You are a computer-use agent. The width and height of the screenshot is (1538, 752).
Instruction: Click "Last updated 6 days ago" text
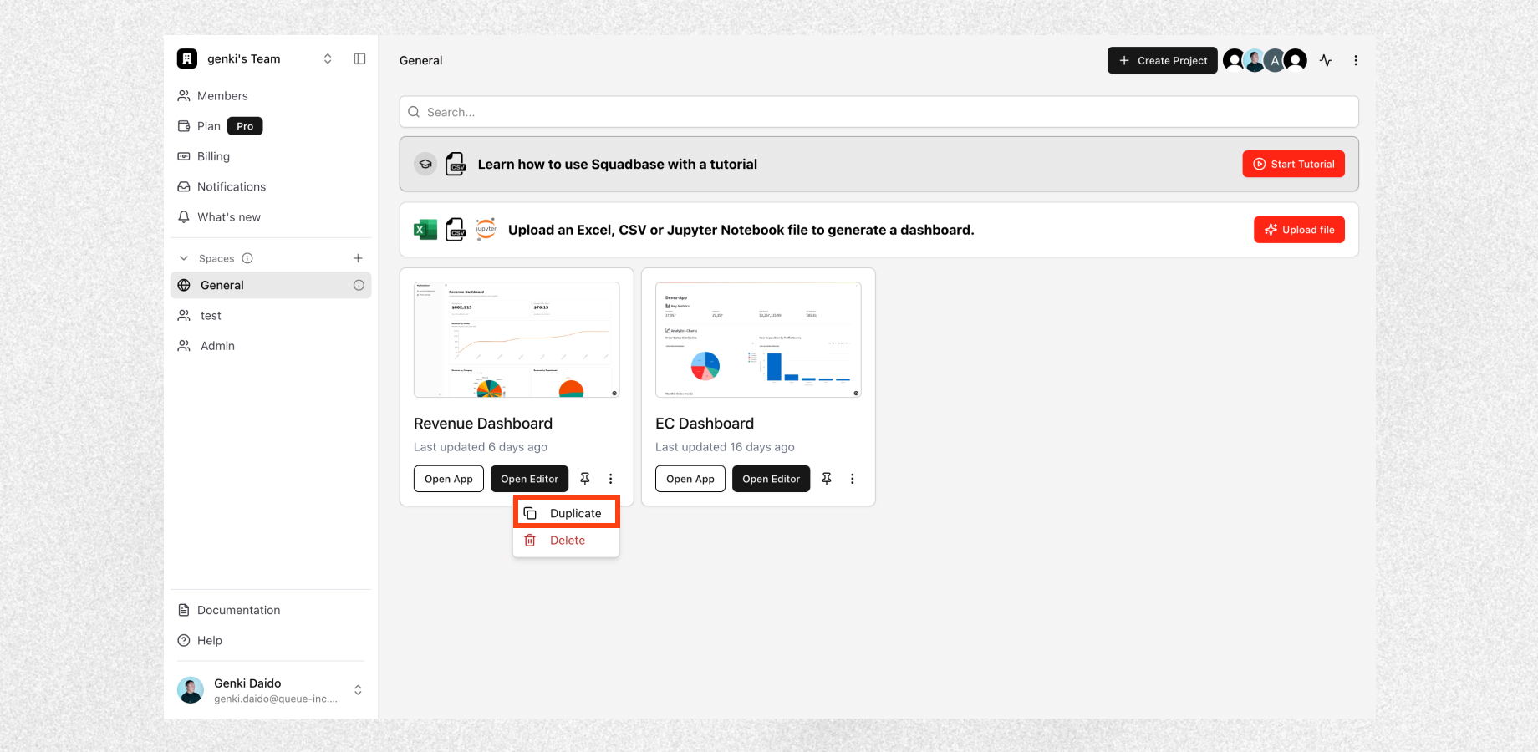pos(481,447)
